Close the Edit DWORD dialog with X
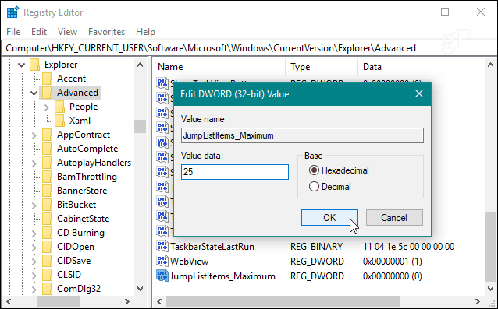The image size is (498, 309). click(x=419, y=93)
